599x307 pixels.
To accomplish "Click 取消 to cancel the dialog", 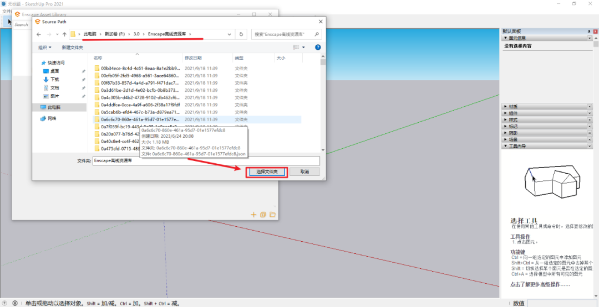I will 304,172.
